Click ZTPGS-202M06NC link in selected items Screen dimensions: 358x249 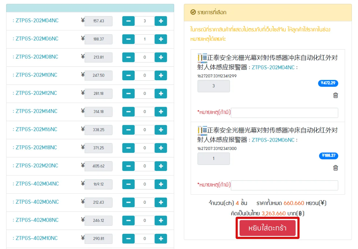[x=273, y=140]
